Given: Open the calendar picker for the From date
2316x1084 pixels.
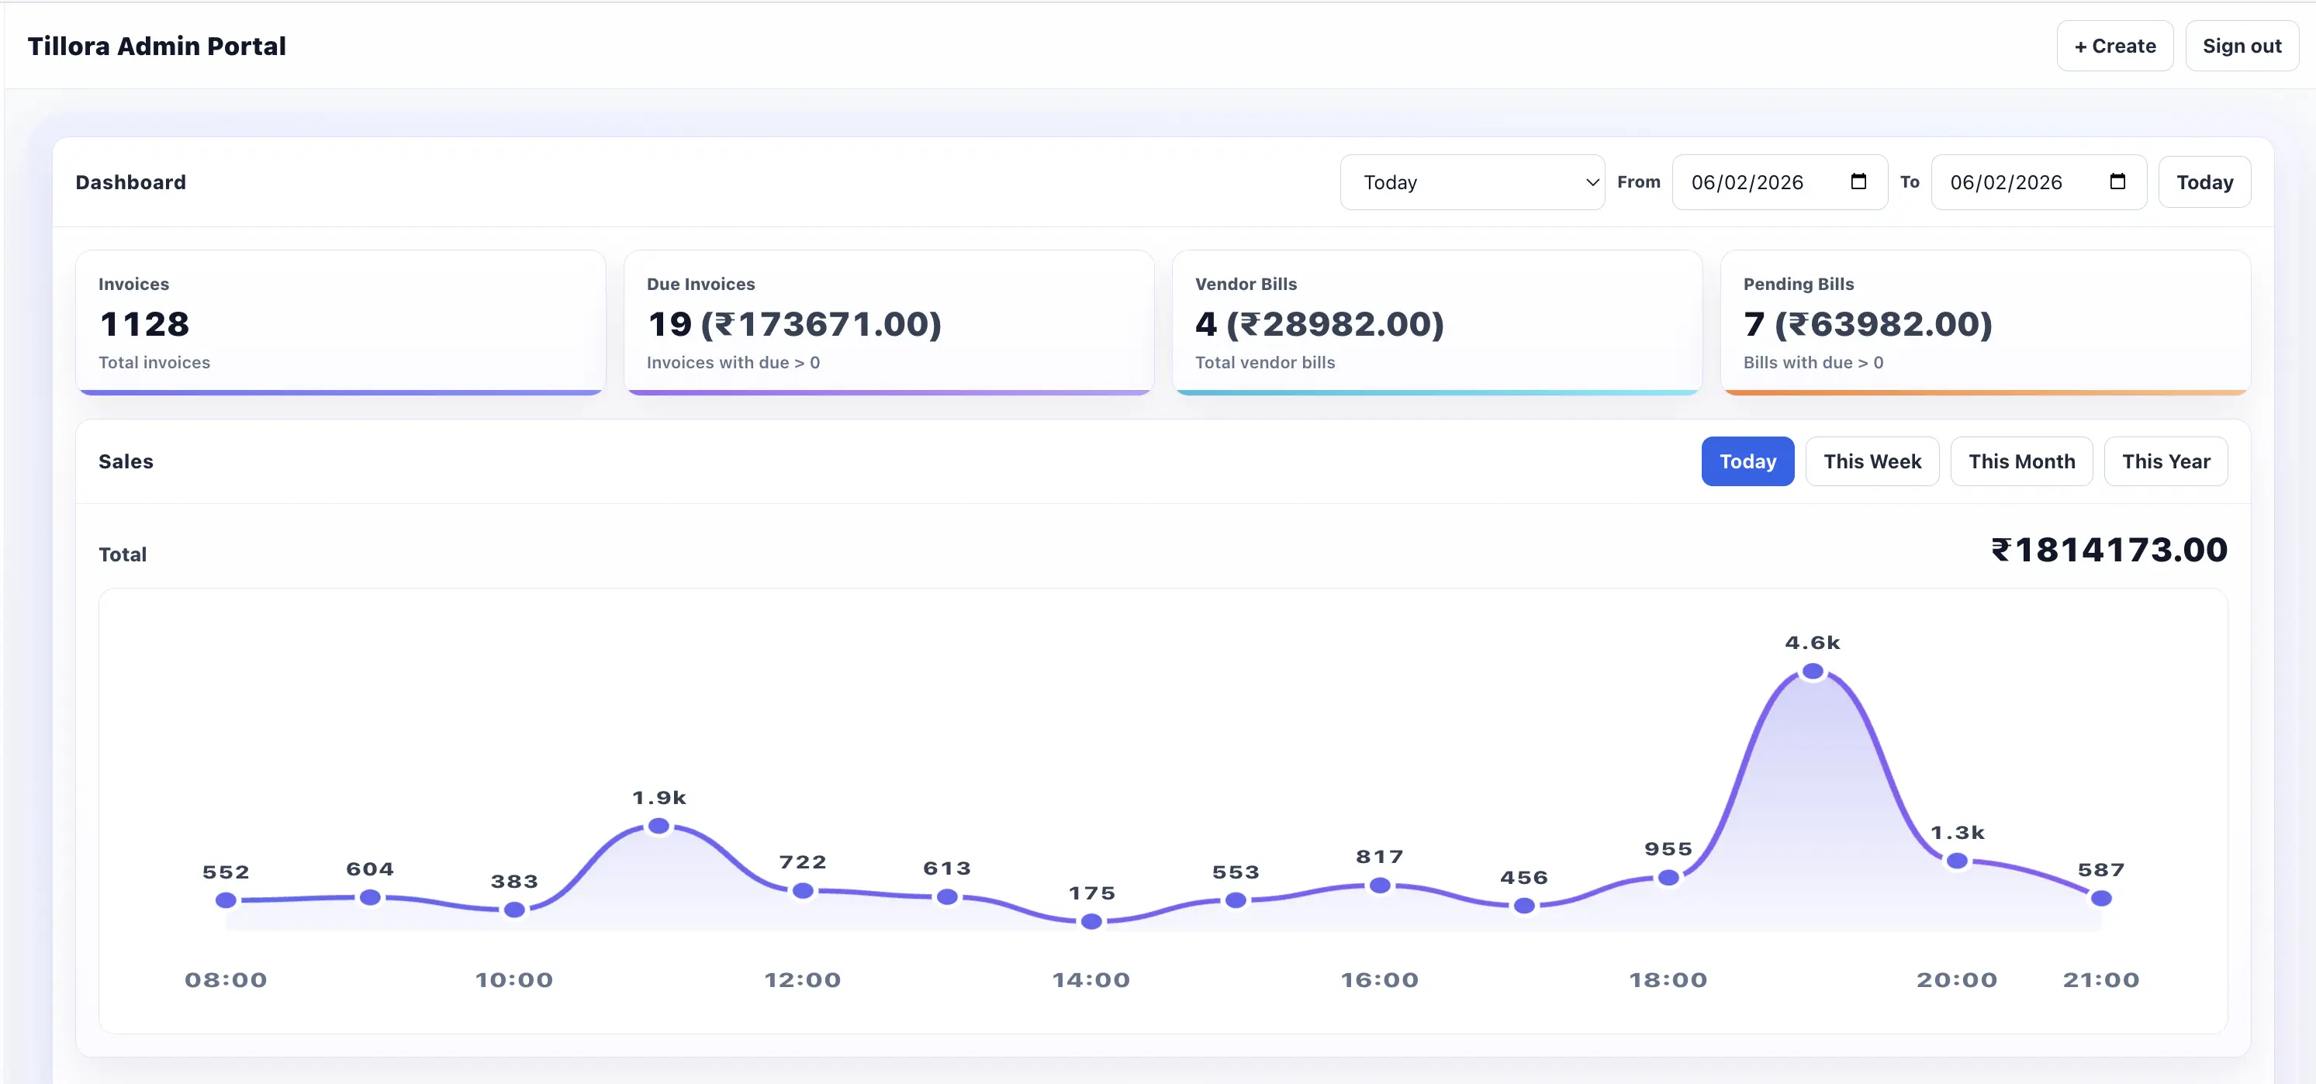Looking at the screenshot, I should 1860,182.
